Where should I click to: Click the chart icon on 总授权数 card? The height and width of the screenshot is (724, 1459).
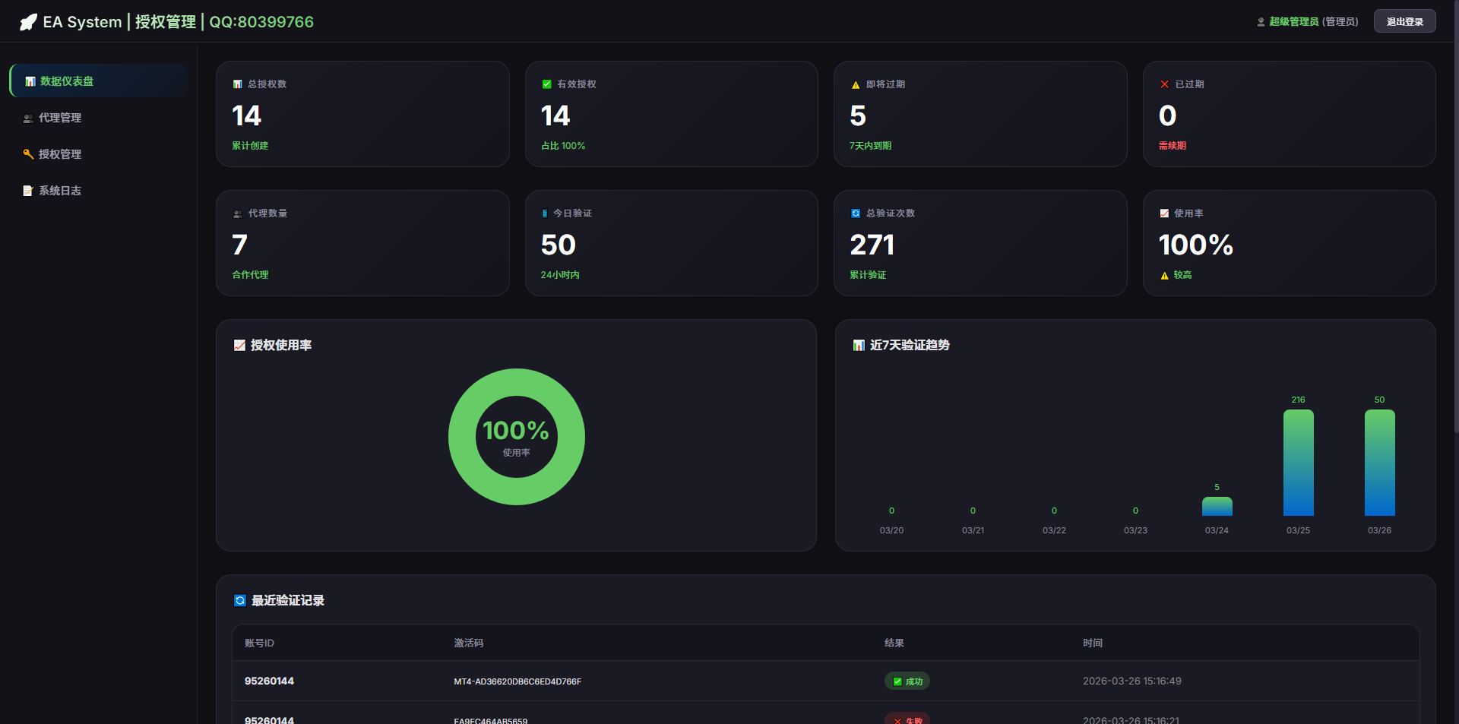point(238,84)
